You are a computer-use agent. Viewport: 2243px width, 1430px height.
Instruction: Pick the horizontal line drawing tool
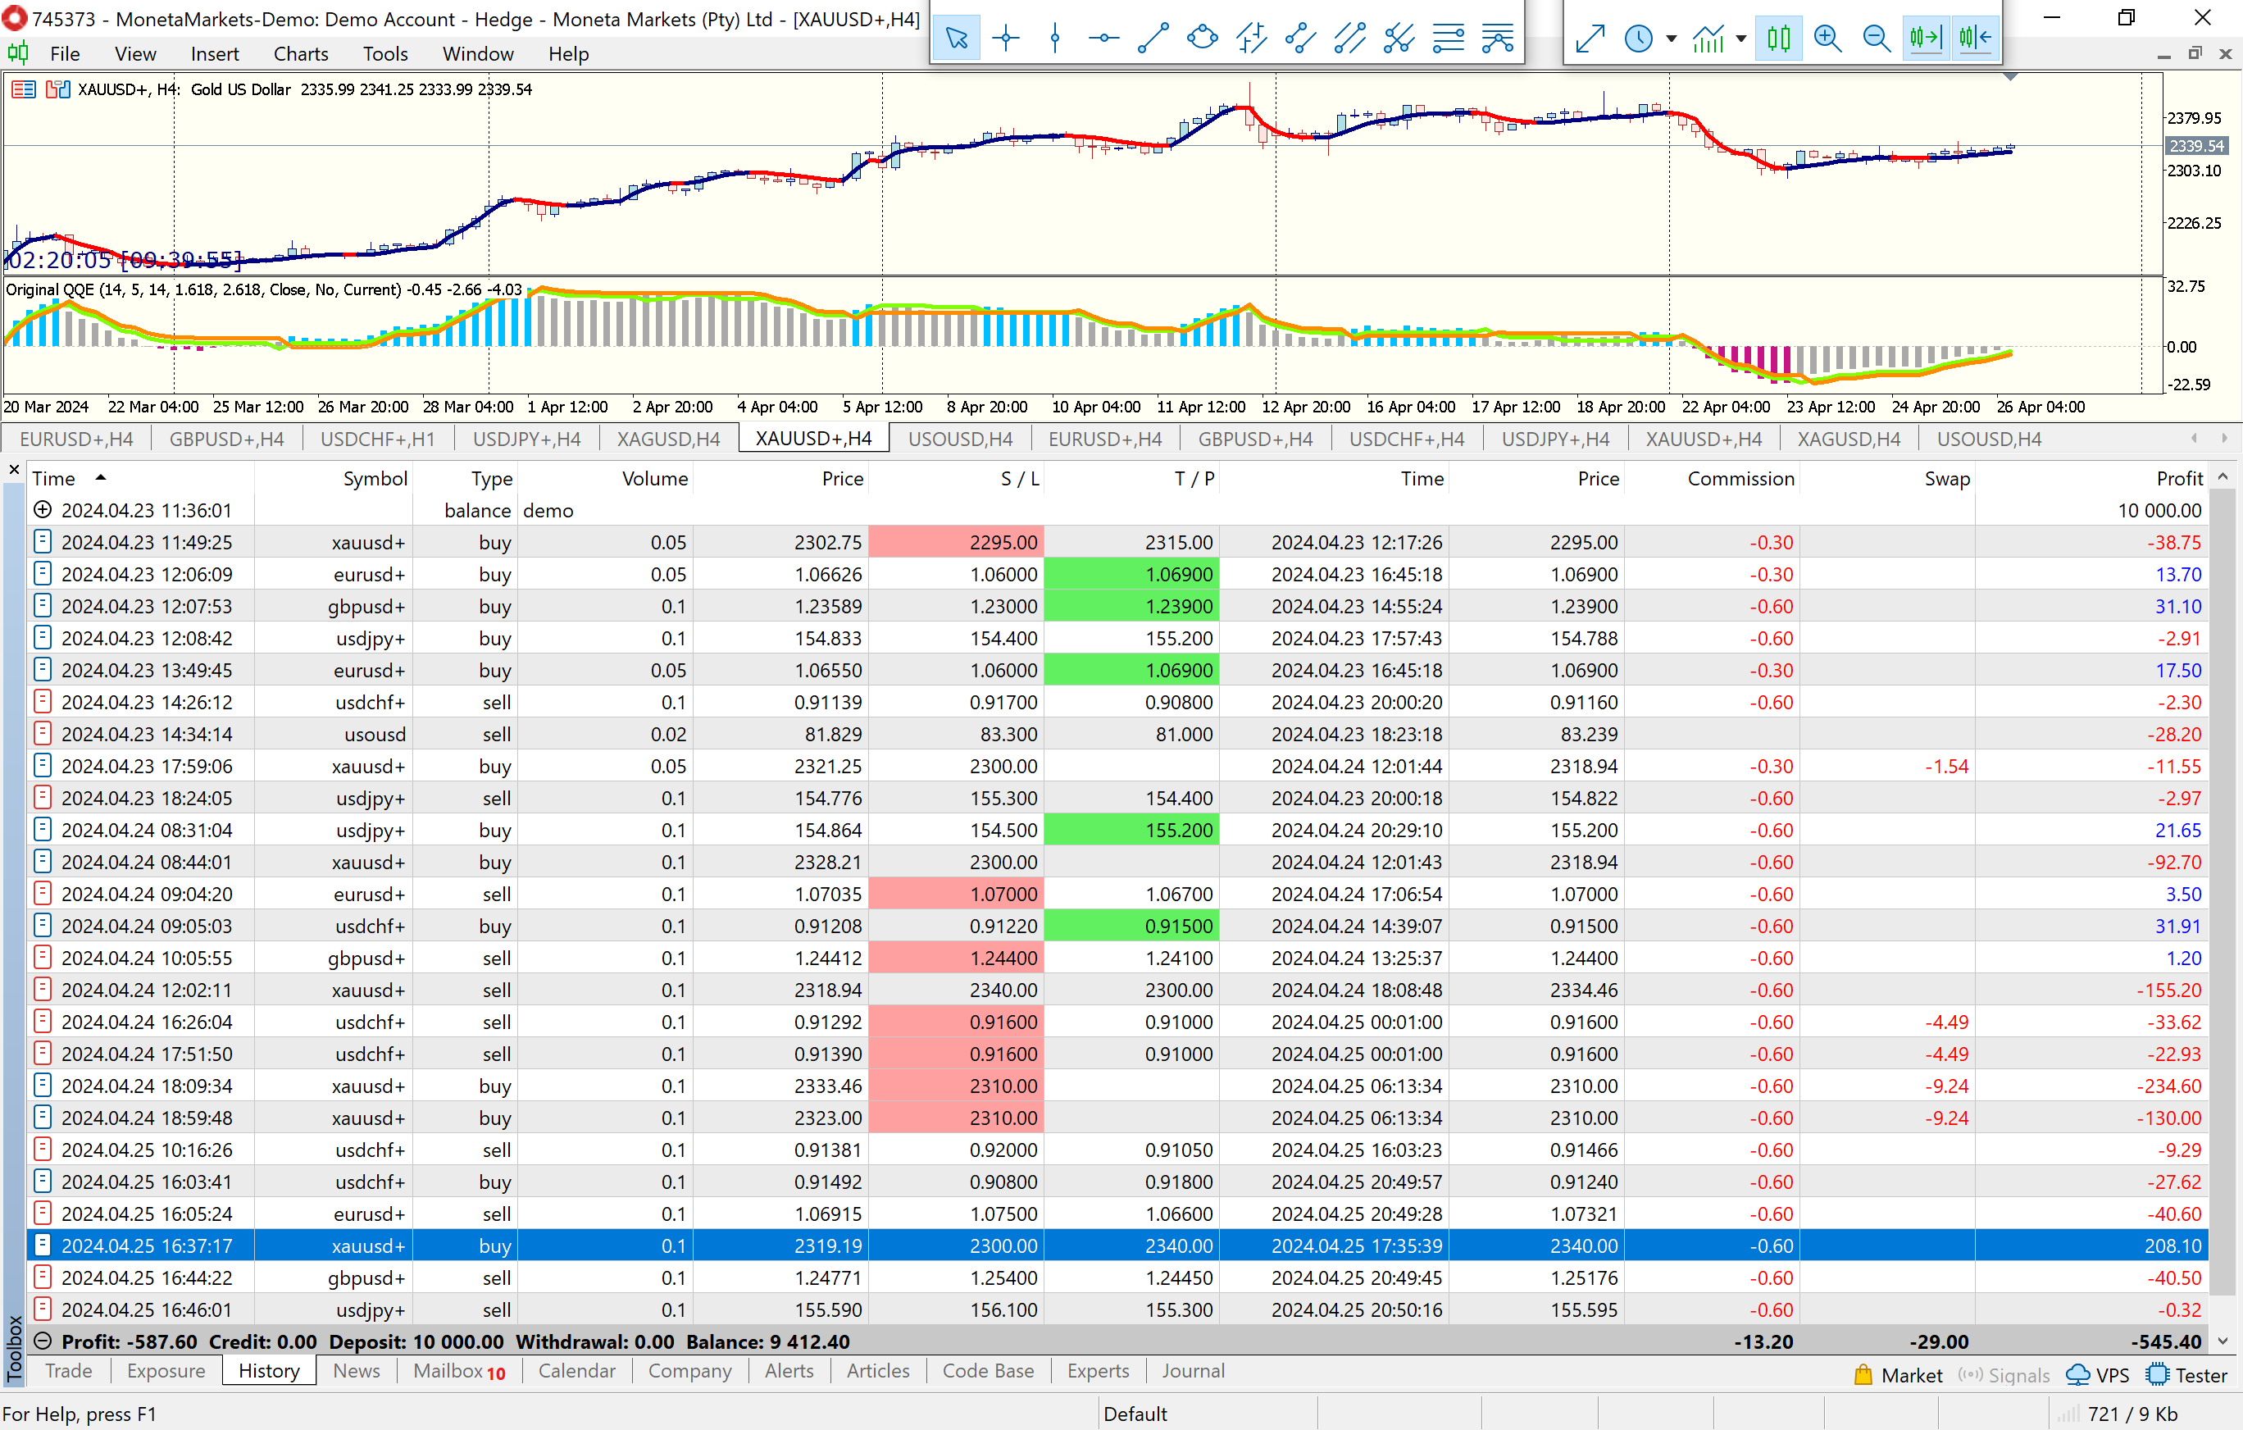pos(1103,39)
